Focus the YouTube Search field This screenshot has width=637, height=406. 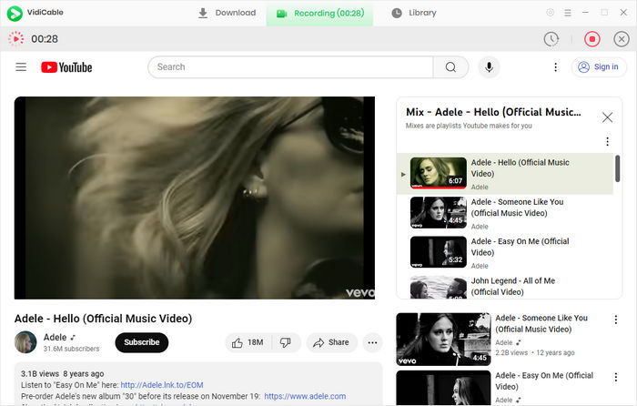[291, 67]
